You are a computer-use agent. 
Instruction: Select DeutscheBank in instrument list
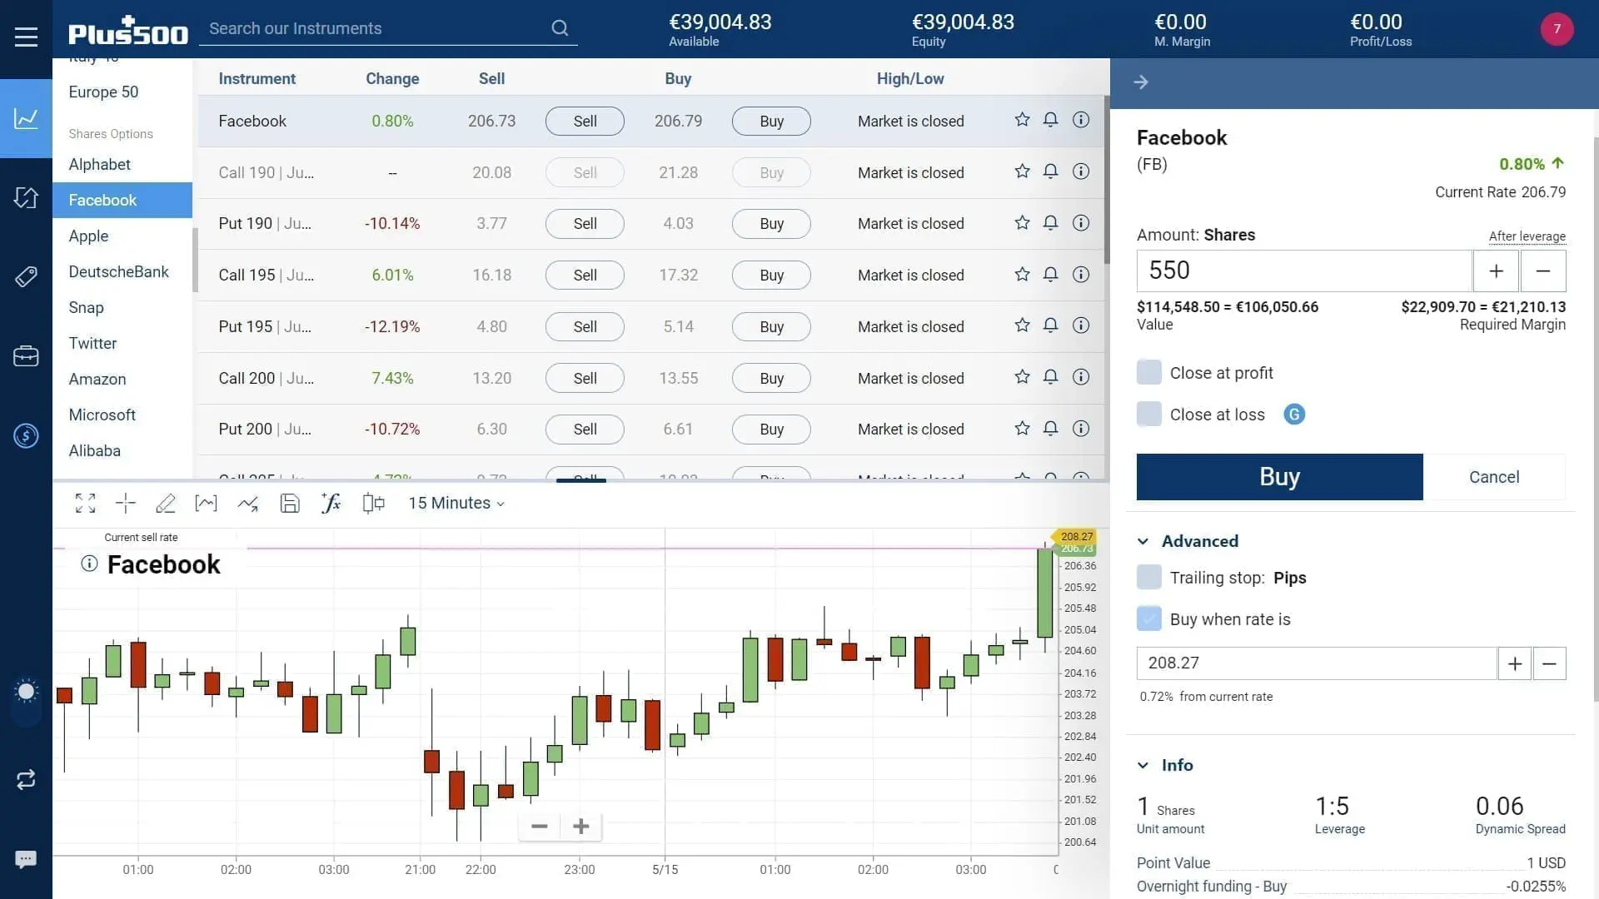[x=118, y=271]
